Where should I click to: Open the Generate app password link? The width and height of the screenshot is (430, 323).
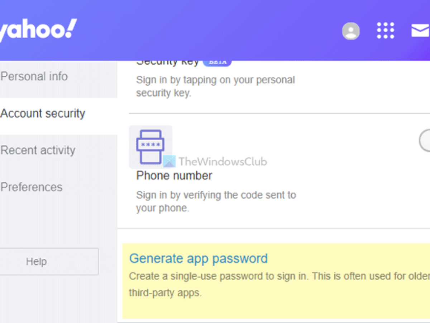pyautogui.click(x=198, y=258)
